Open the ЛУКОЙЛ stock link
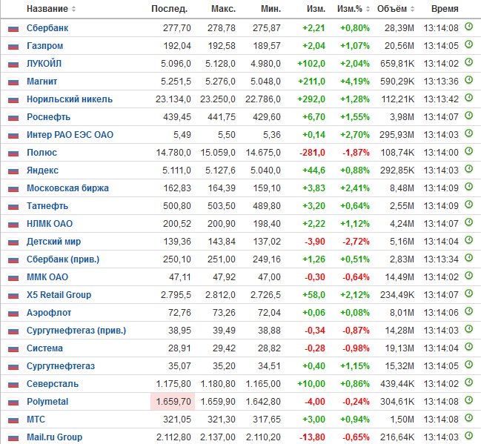 click(44, 64)
